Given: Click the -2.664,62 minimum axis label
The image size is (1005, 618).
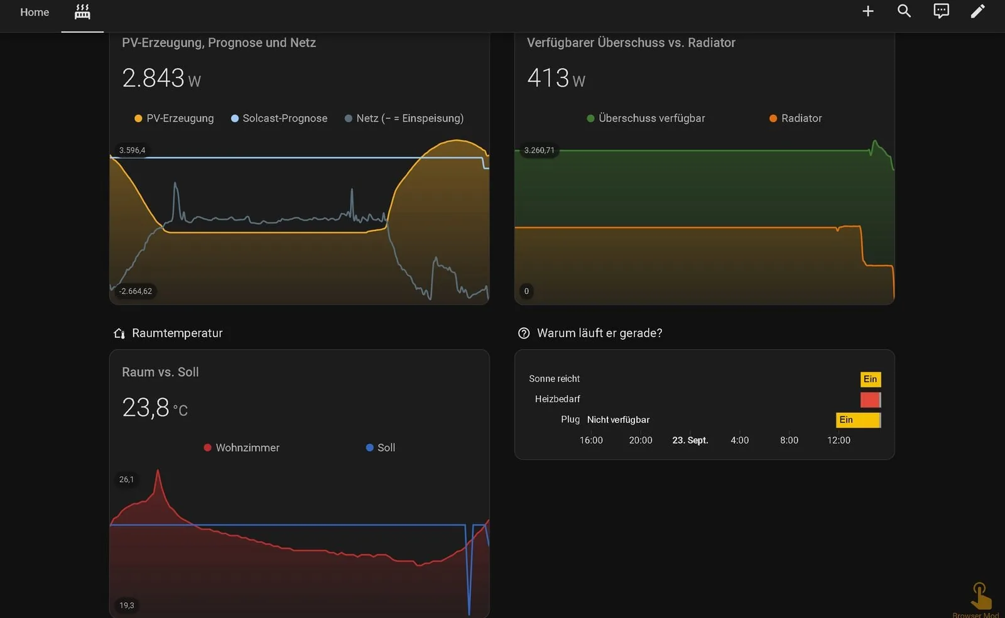Looking at the screenshot, I should coord(136,291).
